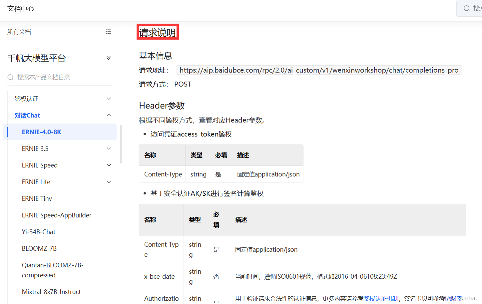This screenshot has width=482, height=304.
Task: Click the 文档中心 header title
Action: click(x=20, y=9)
